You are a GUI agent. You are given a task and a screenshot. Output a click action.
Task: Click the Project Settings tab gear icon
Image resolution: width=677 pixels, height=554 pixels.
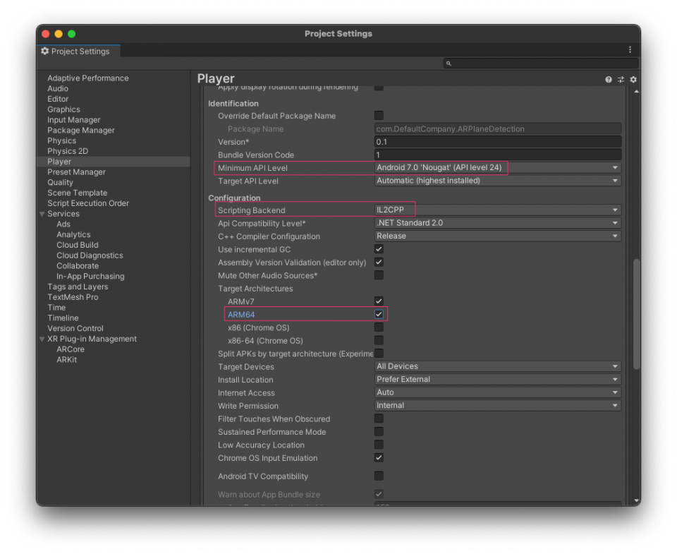44,51
